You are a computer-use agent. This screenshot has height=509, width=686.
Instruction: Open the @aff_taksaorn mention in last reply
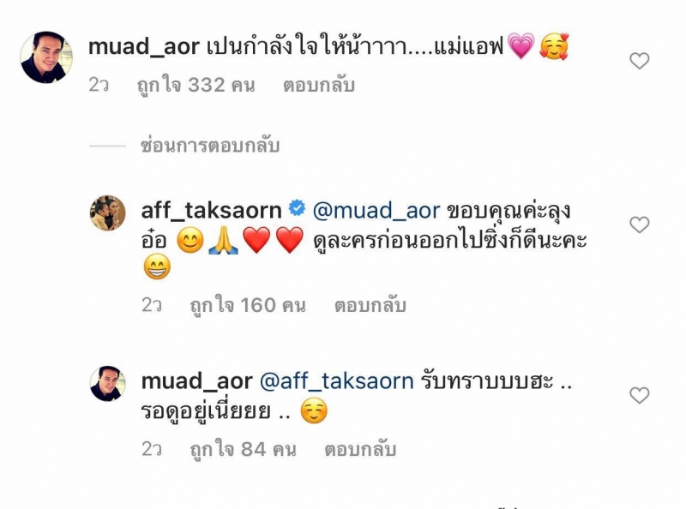337,381
